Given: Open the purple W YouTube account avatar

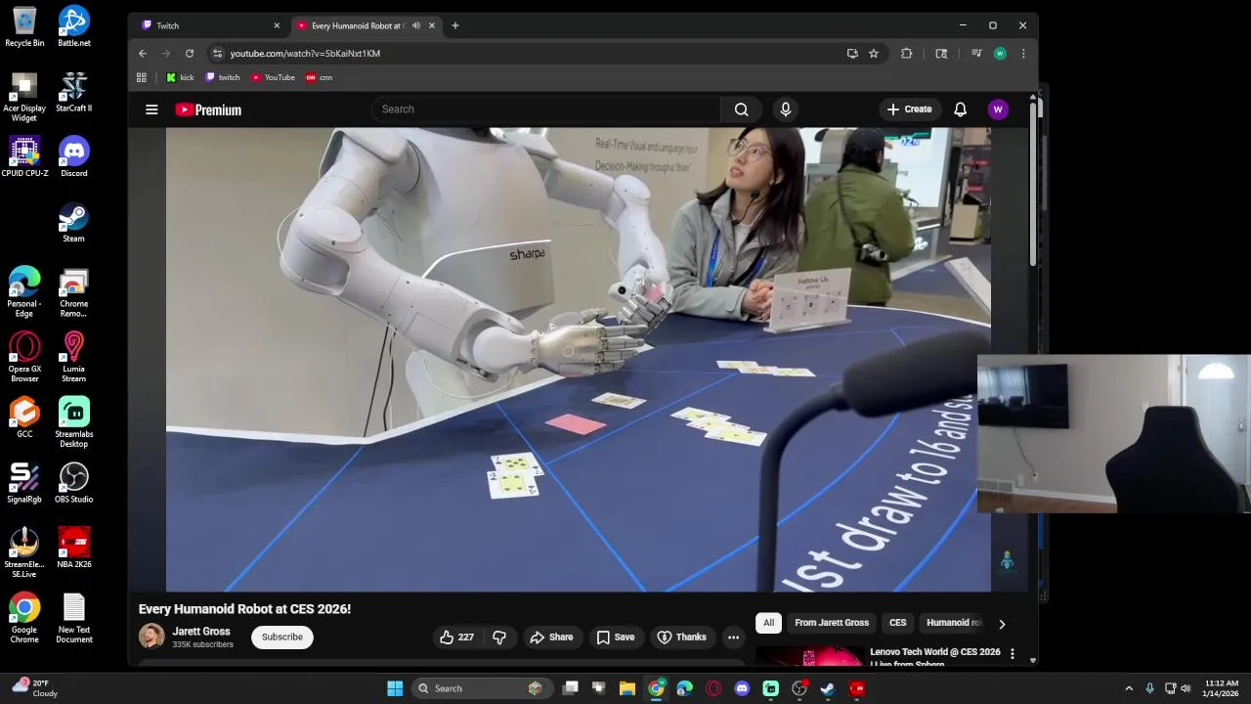Looking at the screenshot, I should click(x=998, y=110).
